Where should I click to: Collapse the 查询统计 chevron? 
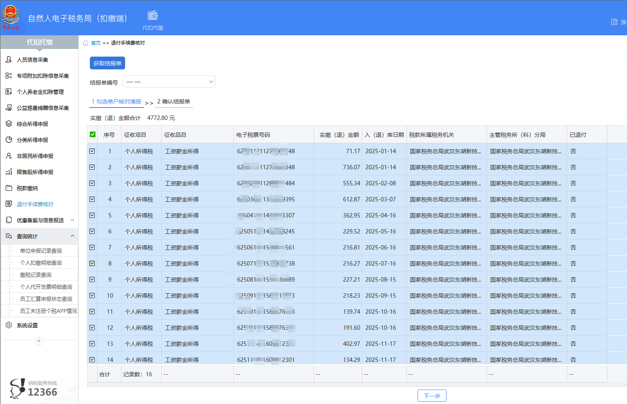click(73, 236)
